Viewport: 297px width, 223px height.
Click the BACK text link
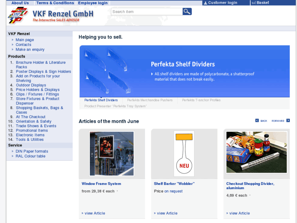click(x=264, y=121)
